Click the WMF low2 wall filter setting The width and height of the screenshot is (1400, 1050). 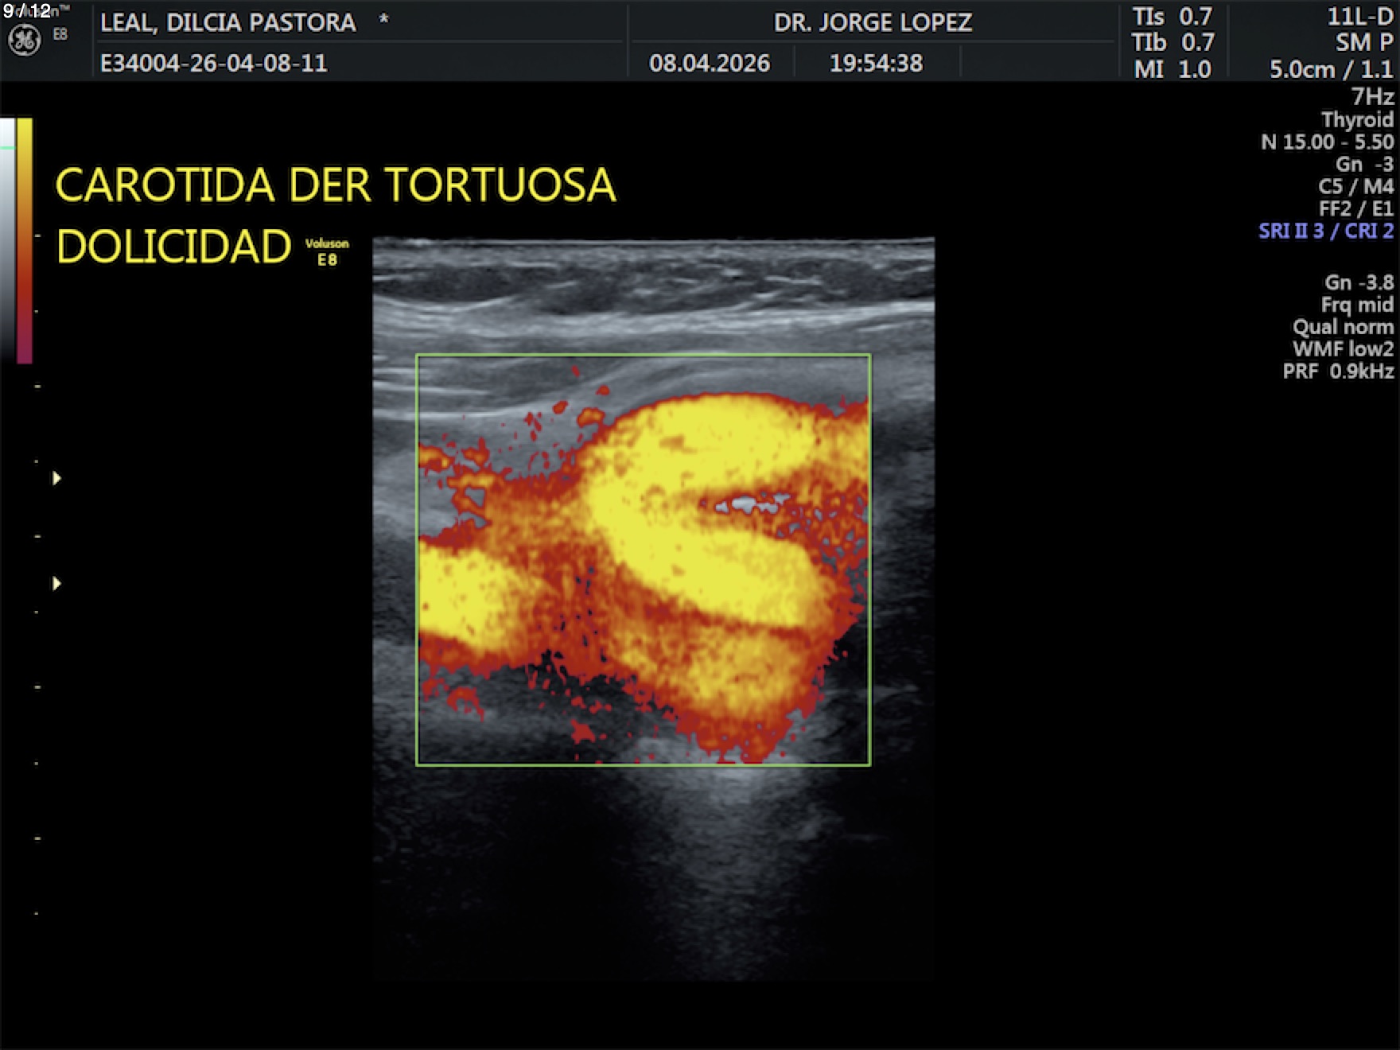click(x=1343, y=349)
